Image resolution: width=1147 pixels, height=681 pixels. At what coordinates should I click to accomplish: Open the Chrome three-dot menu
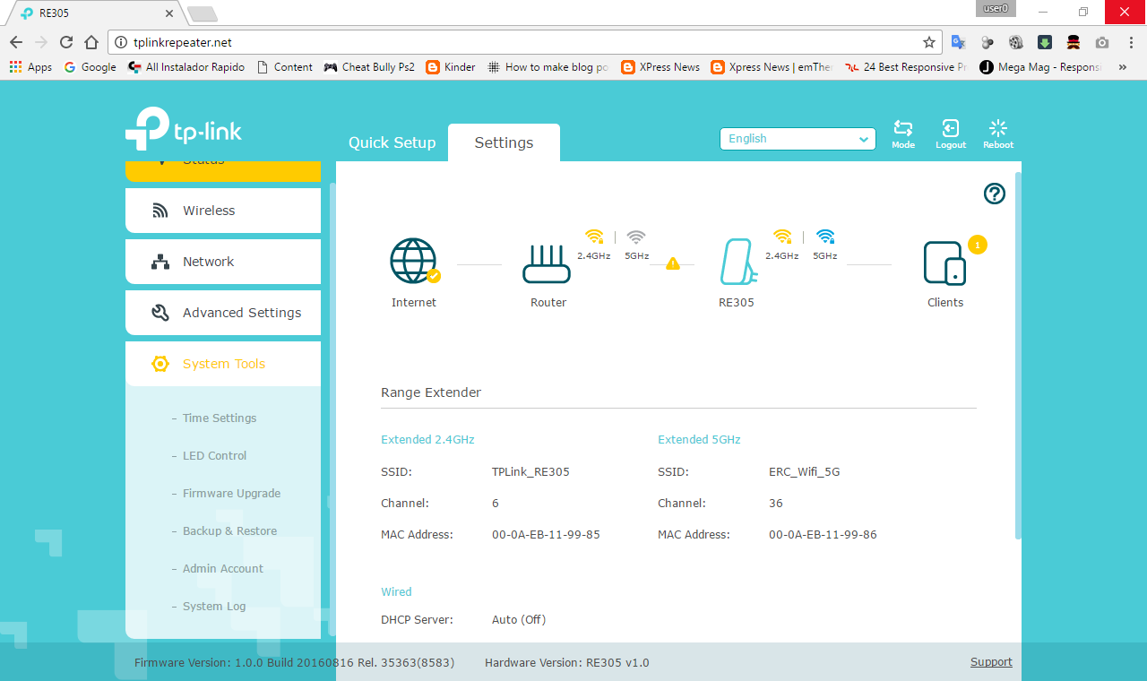coord(1131,42)
